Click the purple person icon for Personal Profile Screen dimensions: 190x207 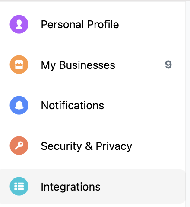19,24
